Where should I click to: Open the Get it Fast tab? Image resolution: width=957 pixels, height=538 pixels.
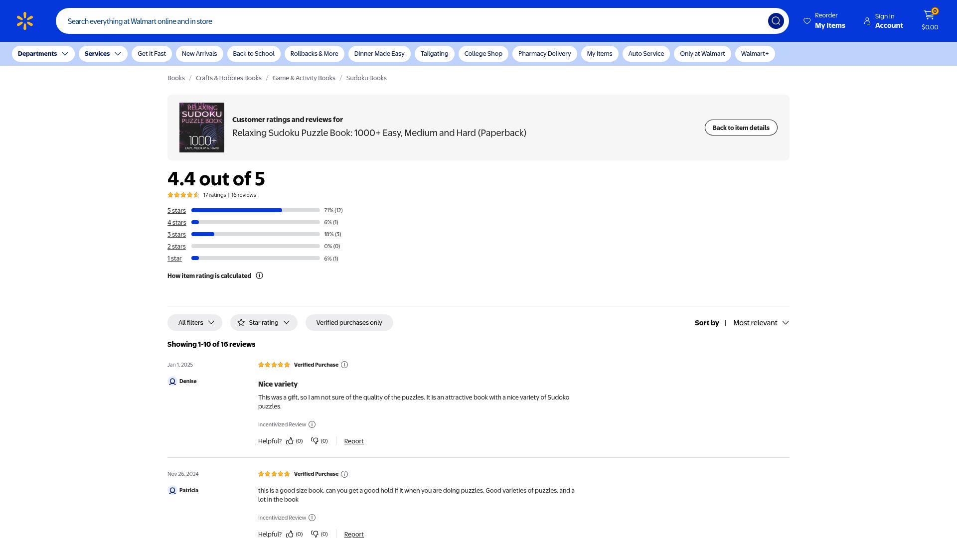(152, 54)
